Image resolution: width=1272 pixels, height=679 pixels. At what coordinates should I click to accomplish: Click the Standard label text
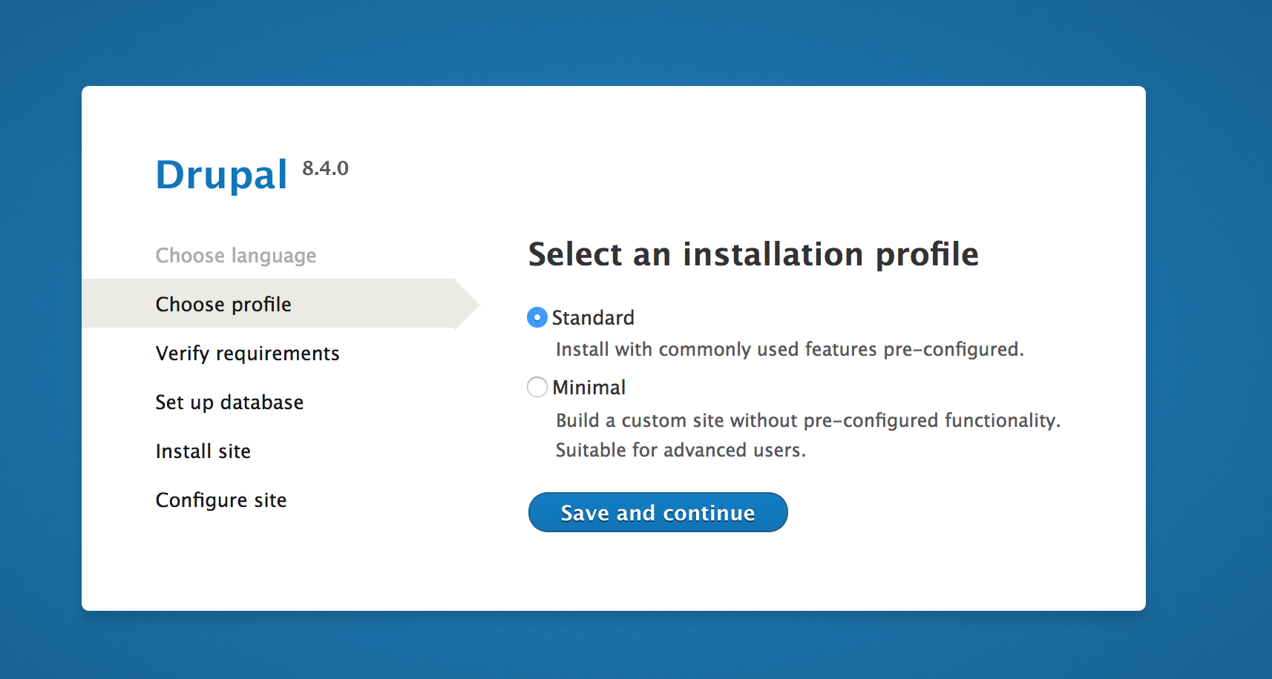pos(593,317)
